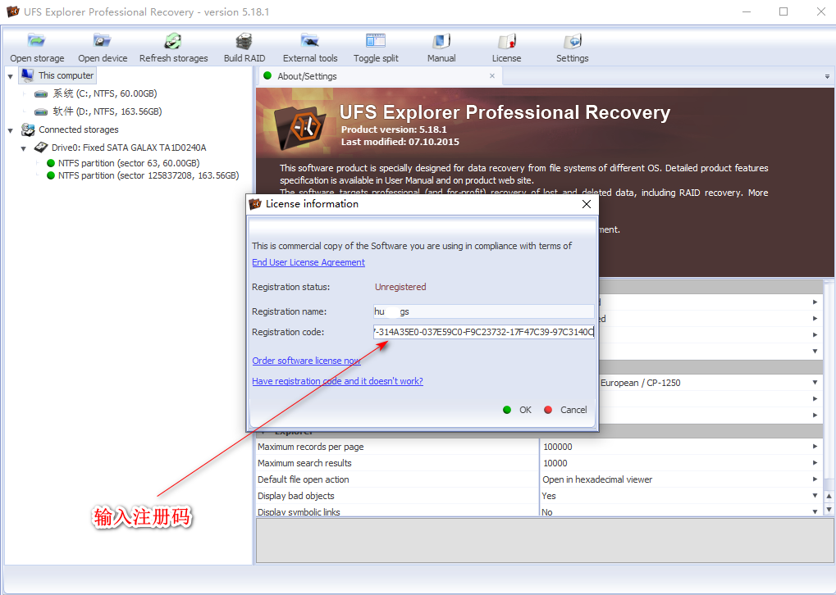Screen dimensions: 836x595
Task: Open the License toolbar item
Action: coord(506,48)
